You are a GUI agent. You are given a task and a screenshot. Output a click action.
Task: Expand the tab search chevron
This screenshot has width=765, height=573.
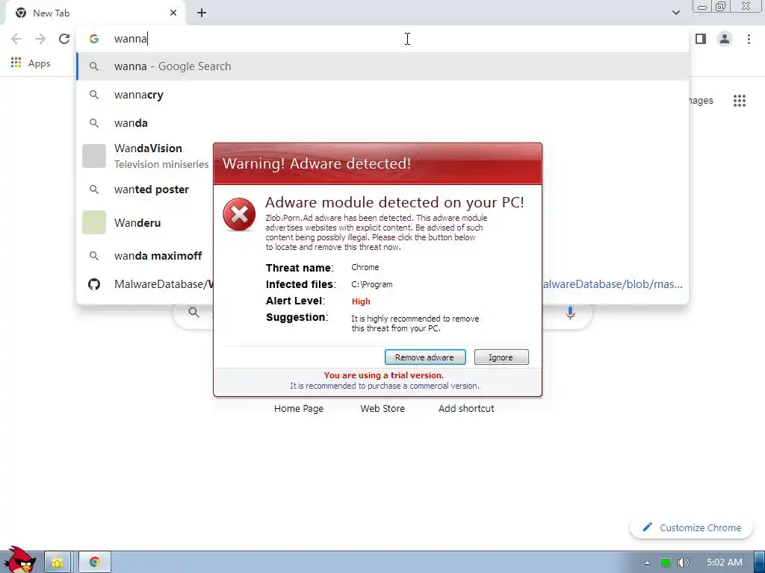[675, 13]
